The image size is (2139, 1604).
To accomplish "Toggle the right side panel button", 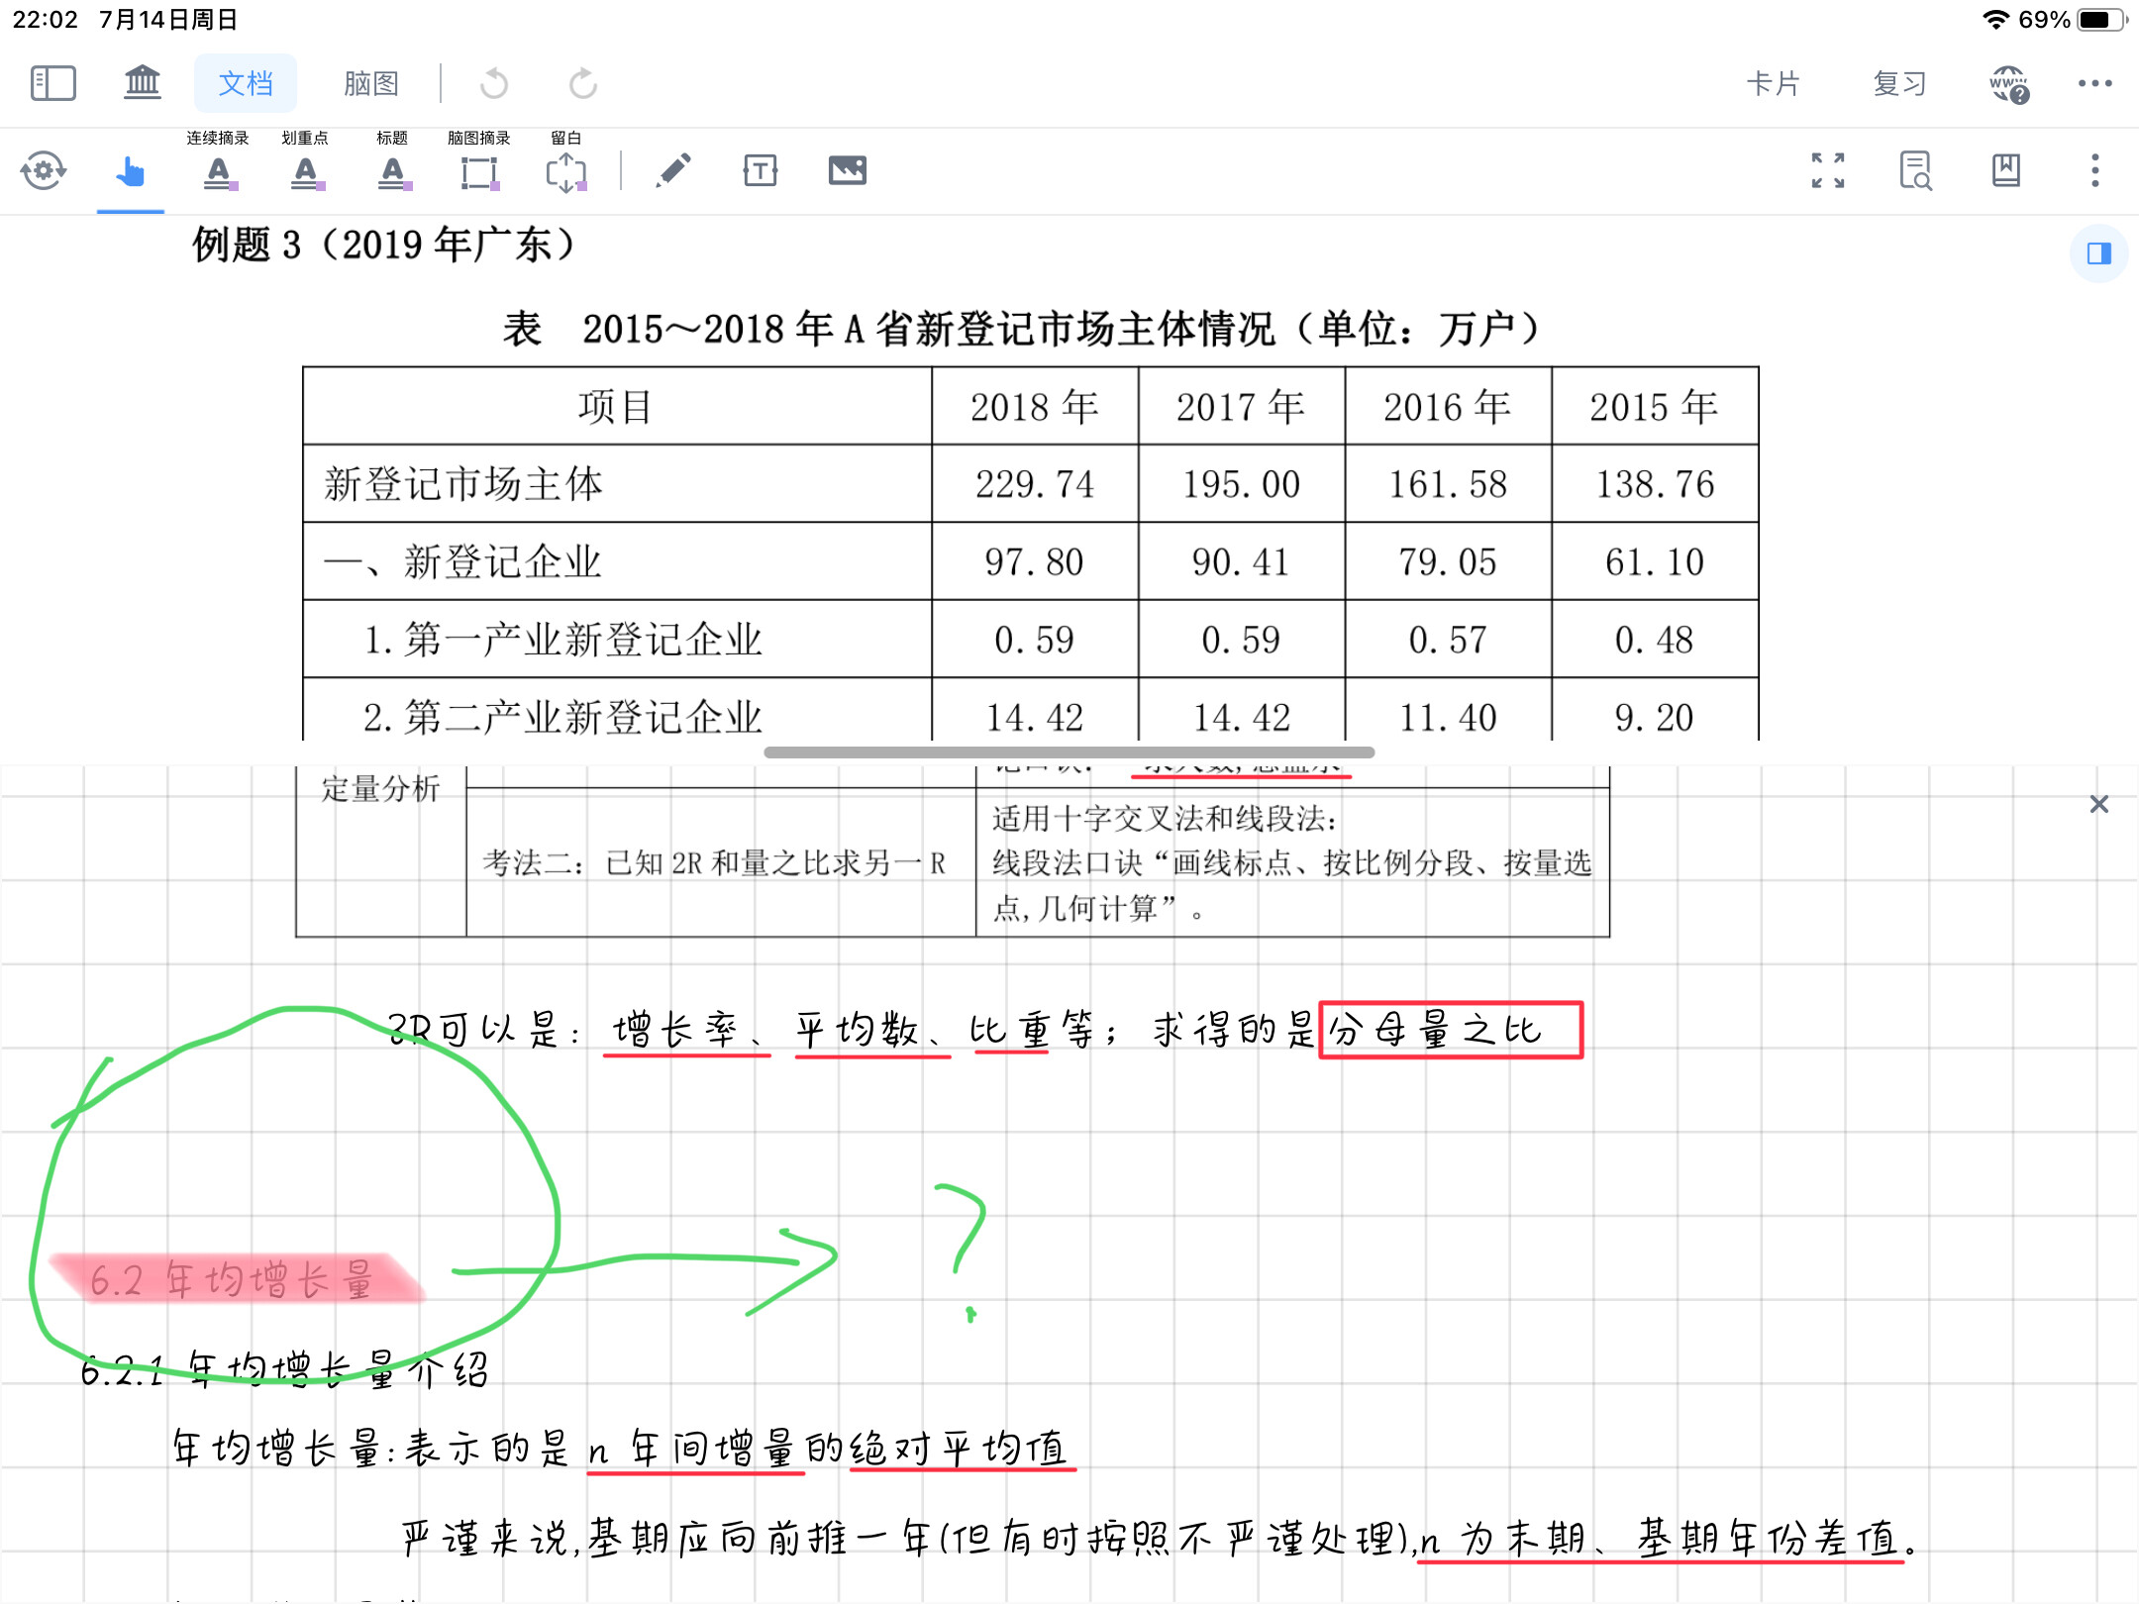I will 2098,253.
